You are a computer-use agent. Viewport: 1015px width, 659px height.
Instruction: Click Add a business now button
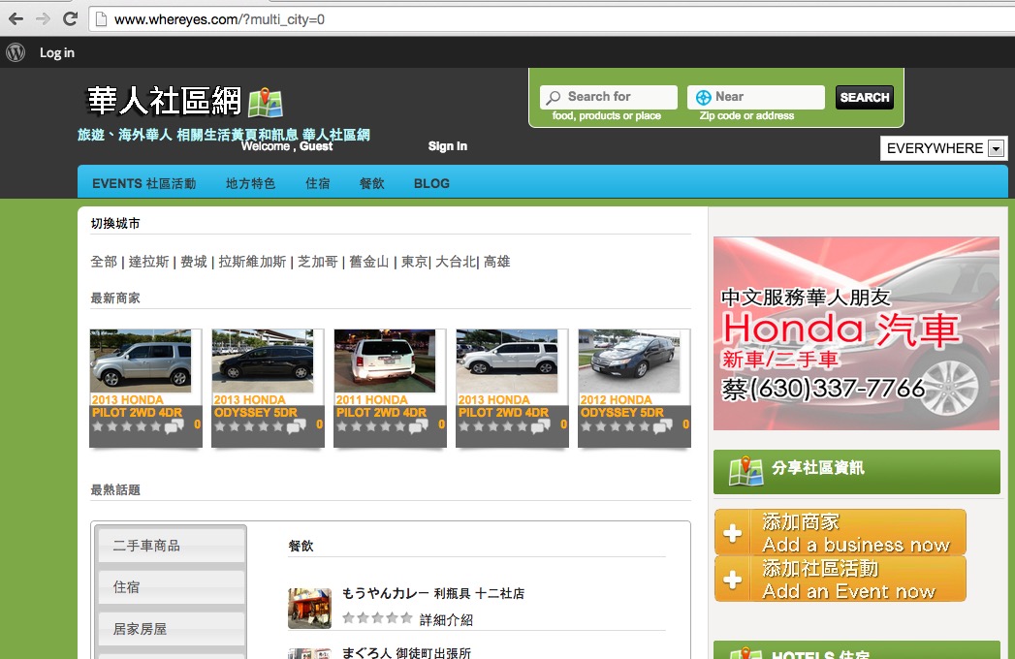tap(841, 533)
